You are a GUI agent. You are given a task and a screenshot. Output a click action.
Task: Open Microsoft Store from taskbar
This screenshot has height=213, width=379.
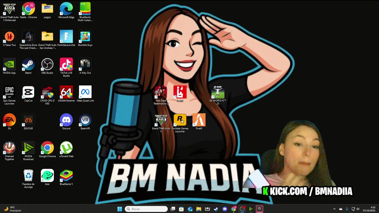click(182, 209)
